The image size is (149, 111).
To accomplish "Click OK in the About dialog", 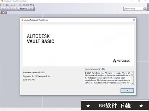I will [x=127, y=91].
